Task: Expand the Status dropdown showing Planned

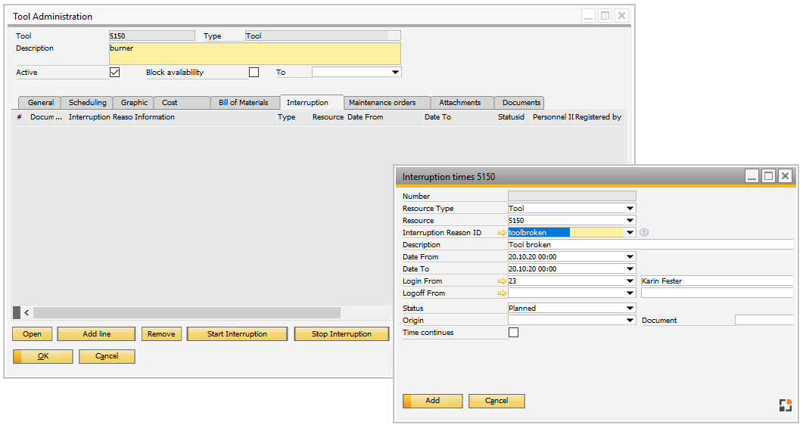Action: coord(630,309)
